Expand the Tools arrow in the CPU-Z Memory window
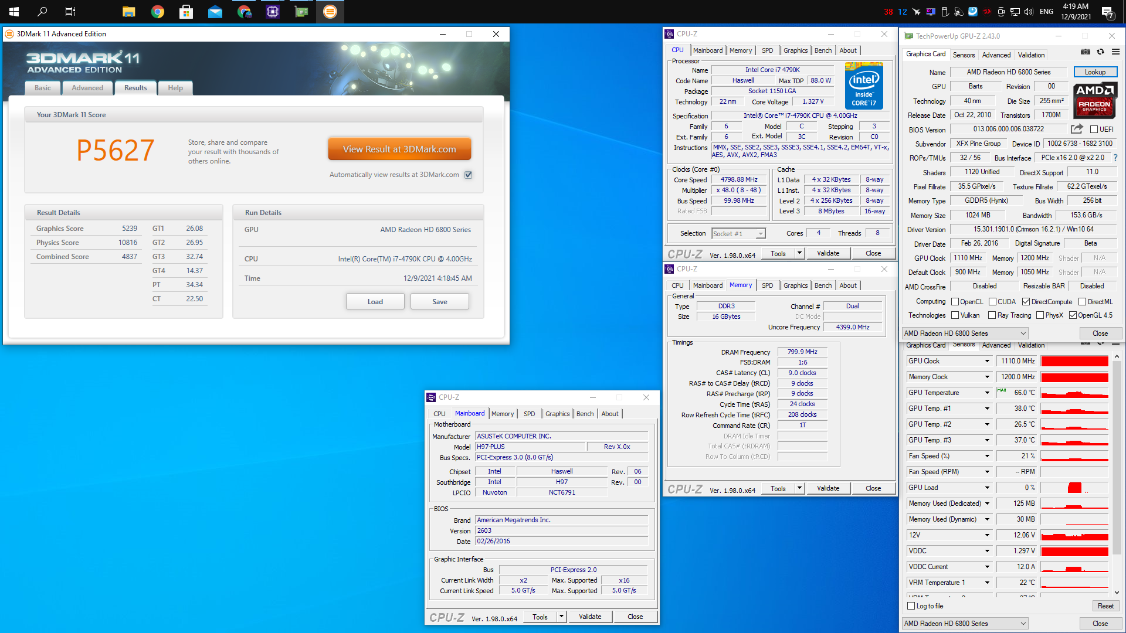 [799, 488]
